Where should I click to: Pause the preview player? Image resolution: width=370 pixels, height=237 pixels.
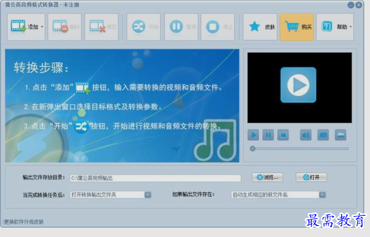(268, 135)
